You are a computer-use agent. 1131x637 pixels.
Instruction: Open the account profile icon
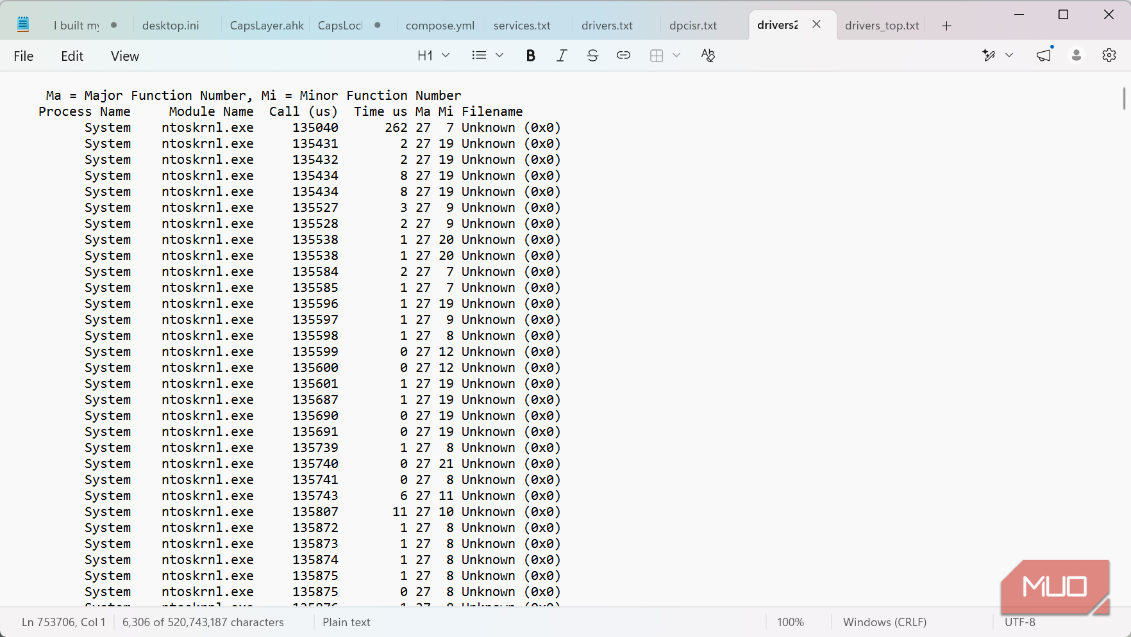(x=1077, y=56)
